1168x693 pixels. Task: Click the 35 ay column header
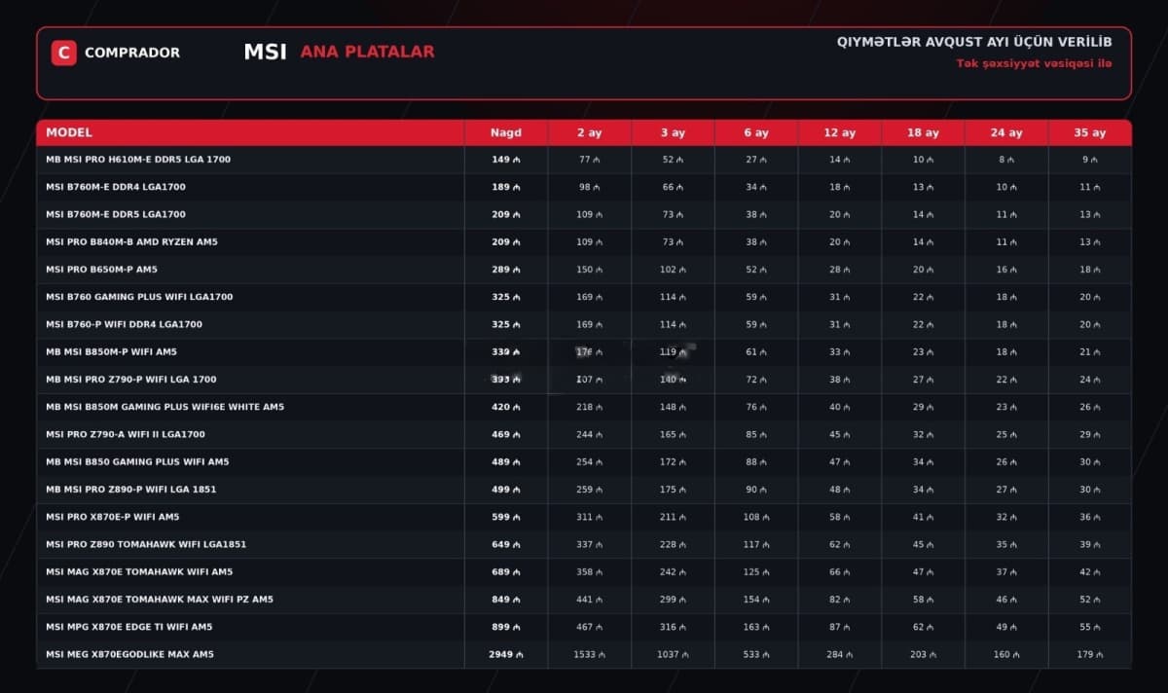point(1090,132)
